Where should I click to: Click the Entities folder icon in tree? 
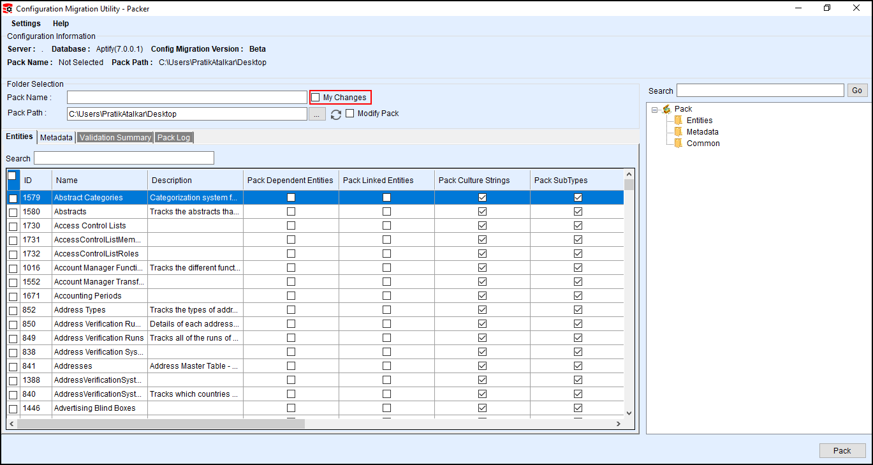tap(679, 121)
